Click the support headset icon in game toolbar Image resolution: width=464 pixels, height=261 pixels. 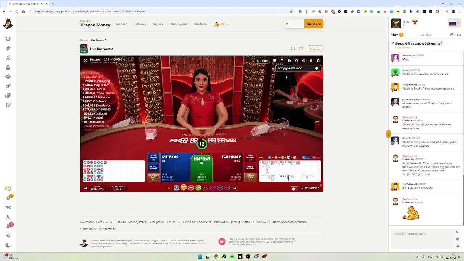pos(297,61)
